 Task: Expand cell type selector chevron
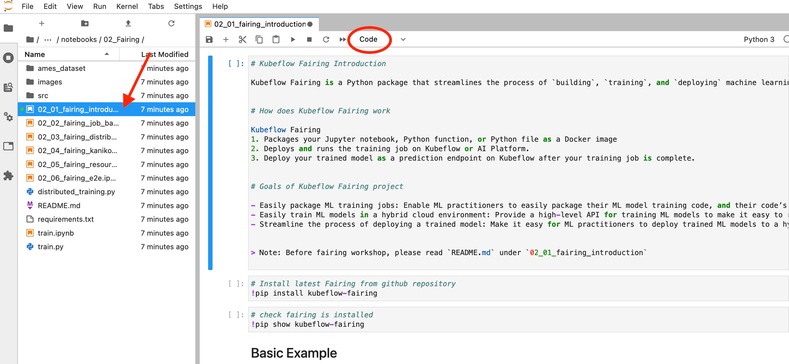403,39
